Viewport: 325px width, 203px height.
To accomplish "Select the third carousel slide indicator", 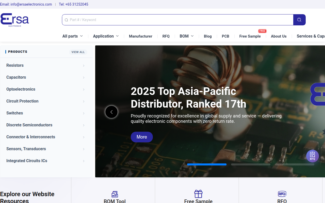I will point(295,164).
